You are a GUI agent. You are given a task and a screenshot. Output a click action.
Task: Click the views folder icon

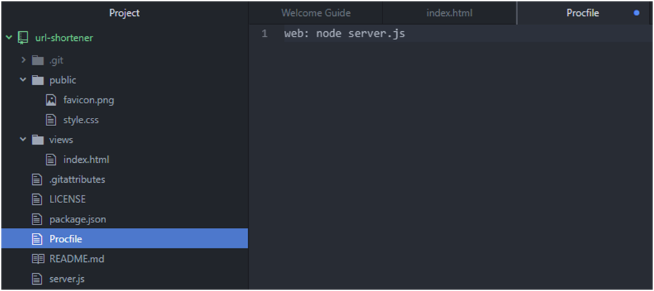click(38, 140)
